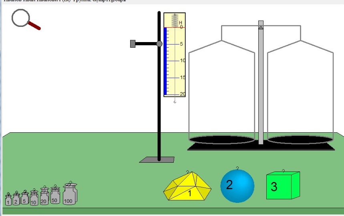Click the stand clamp screw handle
Screen dimensions: 344x216
pyautogui.click(x=133, y=44)
